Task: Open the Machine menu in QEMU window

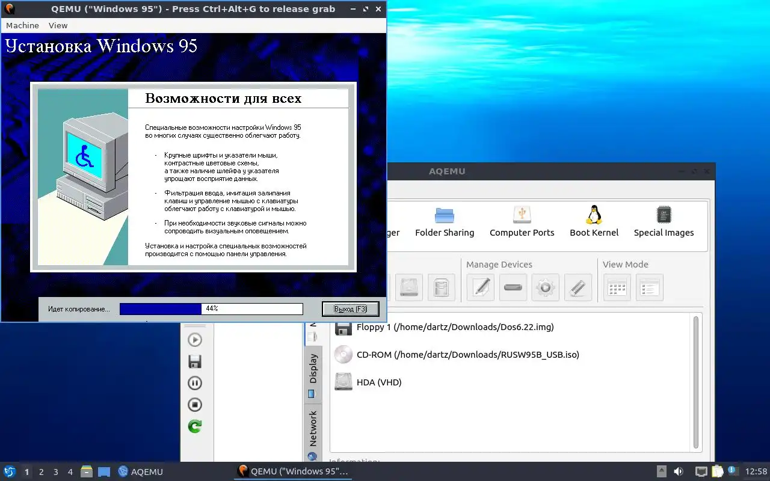Action: click(x=22, y=25)
